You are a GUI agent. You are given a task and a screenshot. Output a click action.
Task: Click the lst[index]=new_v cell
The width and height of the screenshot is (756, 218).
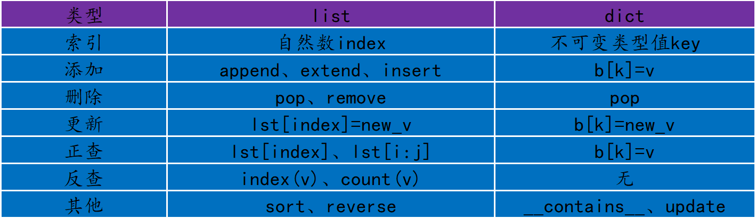[x=331, y=125]
